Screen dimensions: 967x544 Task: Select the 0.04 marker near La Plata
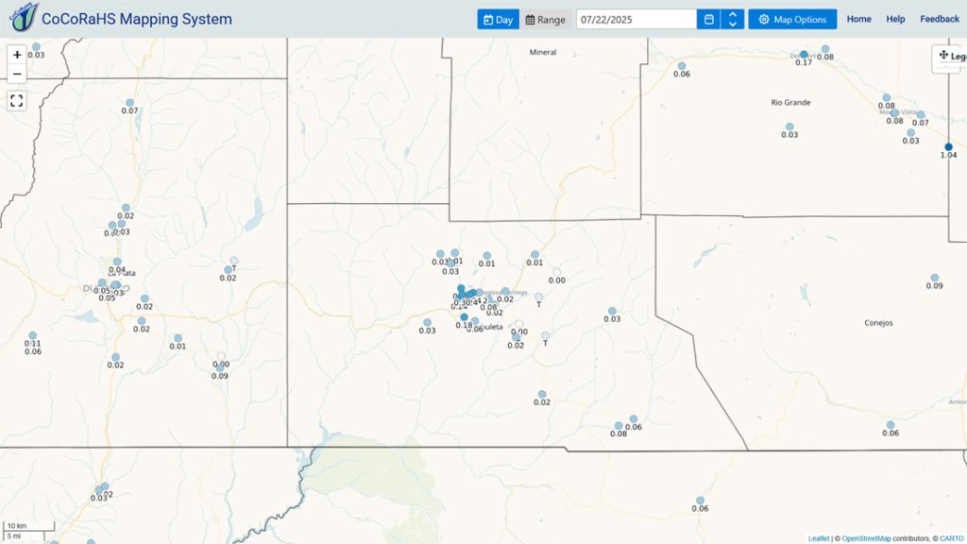pos(117,263)
